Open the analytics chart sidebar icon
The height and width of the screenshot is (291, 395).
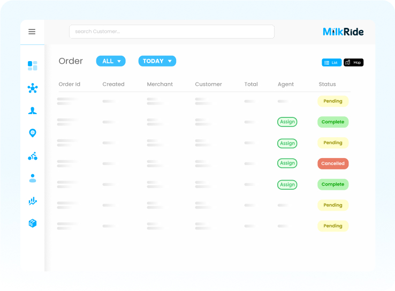(33, 201)
